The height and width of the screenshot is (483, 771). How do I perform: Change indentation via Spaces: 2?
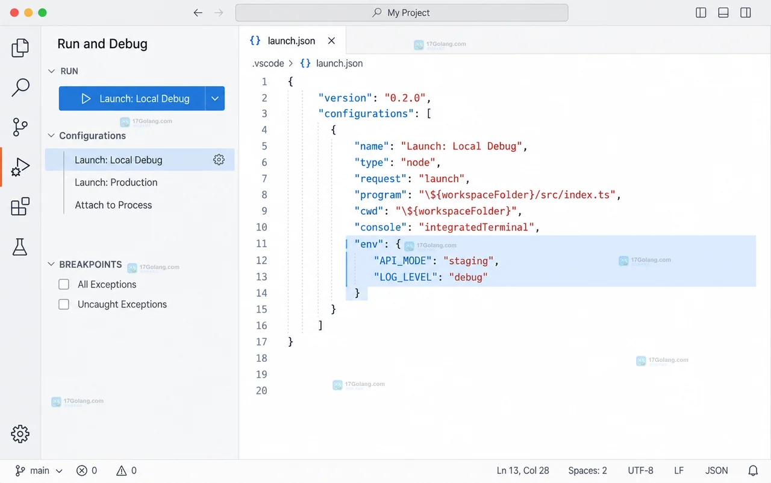587,470
